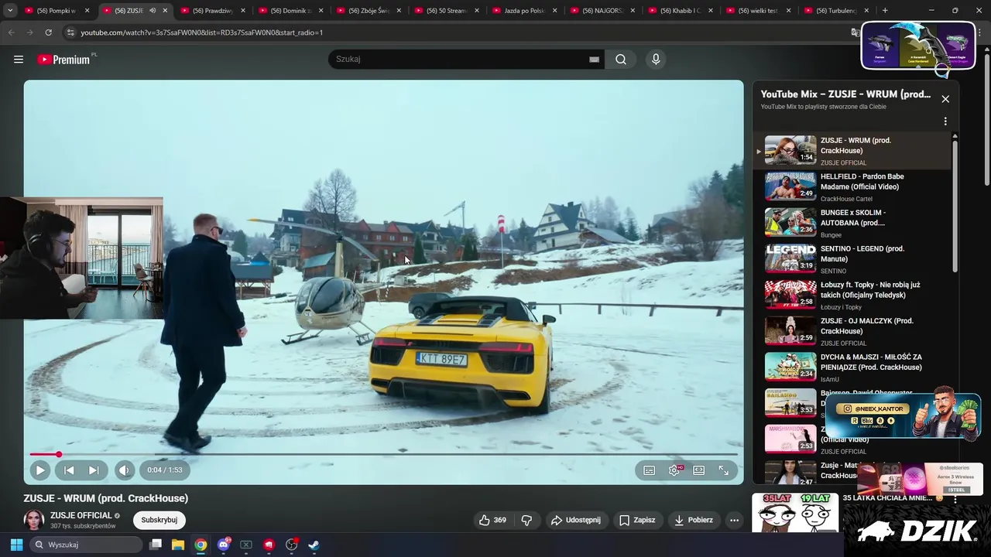
Task: Switch to the Dominik browser tab
Action: click(x=291, y=11)
